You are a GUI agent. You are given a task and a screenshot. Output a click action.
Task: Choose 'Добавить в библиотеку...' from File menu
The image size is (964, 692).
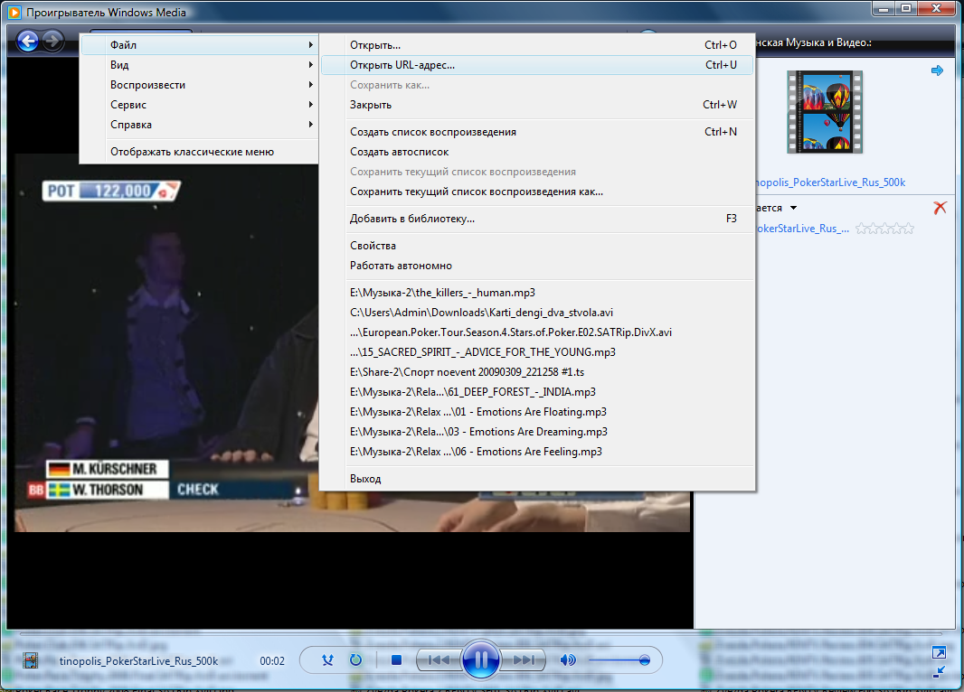(x=412, y=219)
